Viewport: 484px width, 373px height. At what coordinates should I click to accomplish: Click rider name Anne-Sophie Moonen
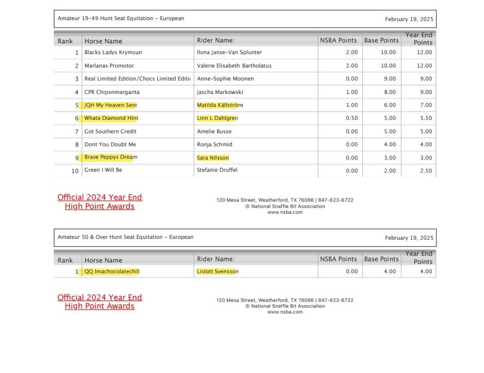225,79
